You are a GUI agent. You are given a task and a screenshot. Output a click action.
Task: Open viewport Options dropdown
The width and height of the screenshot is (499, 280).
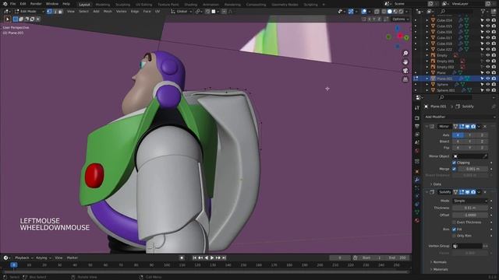click(400, 19)
